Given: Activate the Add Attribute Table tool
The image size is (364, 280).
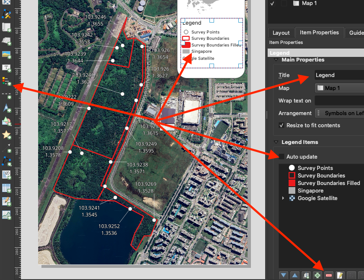Looking at the screenshot, I should pyautogui.click(x=6, y=188).
